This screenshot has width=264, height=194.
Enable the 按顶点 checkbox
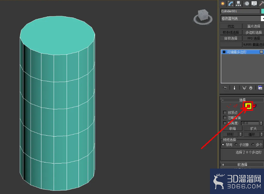(x=225, y=112)
